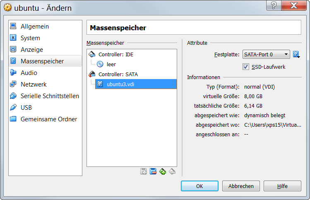This screenshot has height=200, width=310.
Task: Open the Netzwerk settings page
Action: tap(45, 84)
